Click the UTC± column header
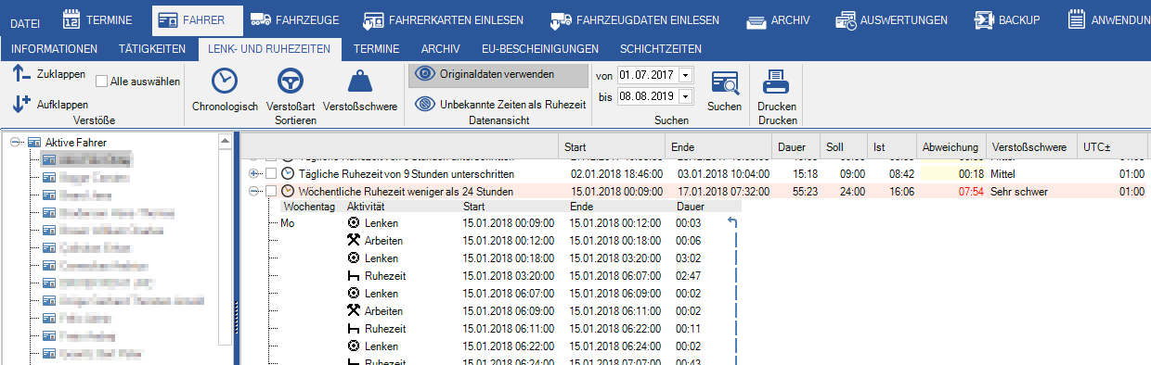The height and width of the screenshot is (365, 1151). 1111,147
